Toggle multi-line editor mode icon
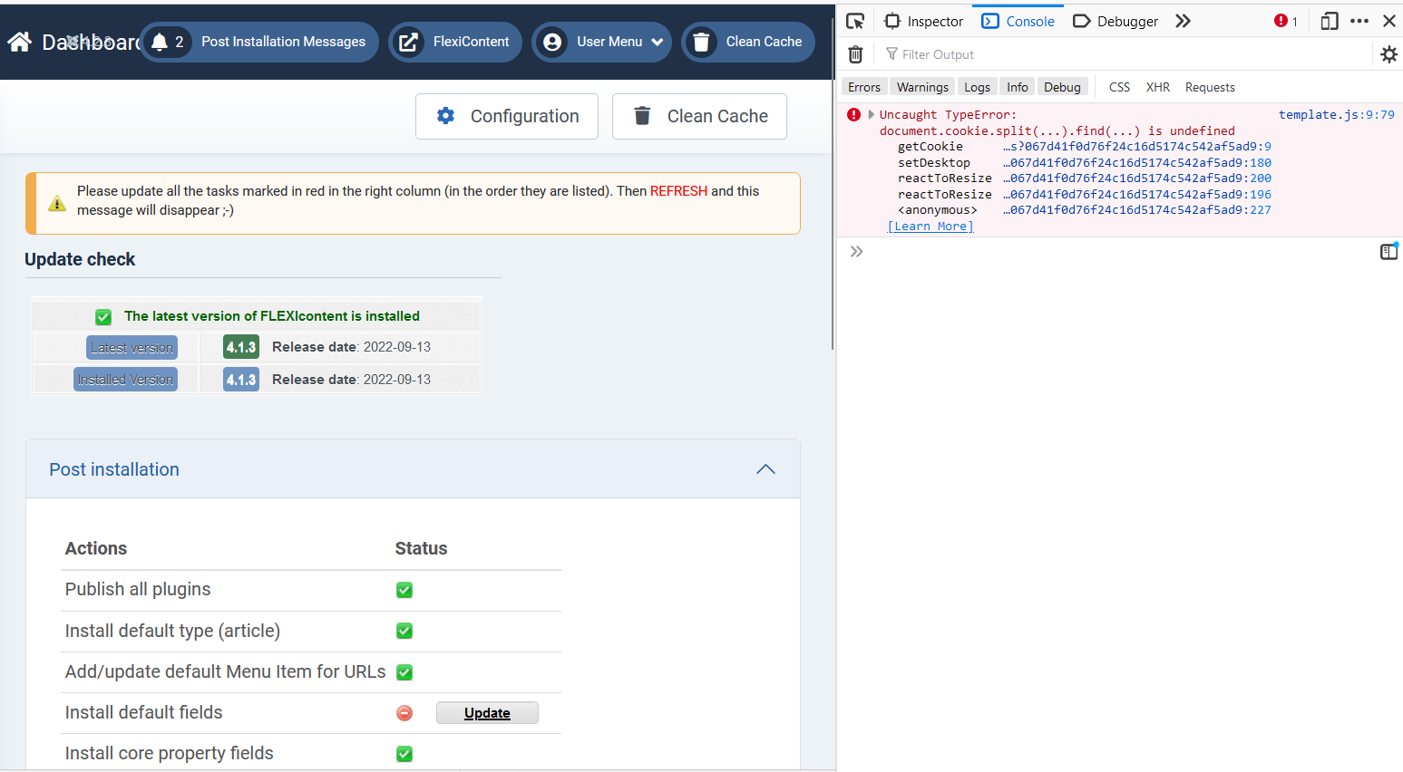Screen dimensions: 1403x772 pyautogui.click(x=1388, y=252)
